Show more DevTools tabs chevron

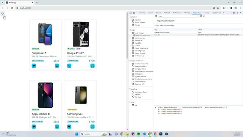pos(224,13)
